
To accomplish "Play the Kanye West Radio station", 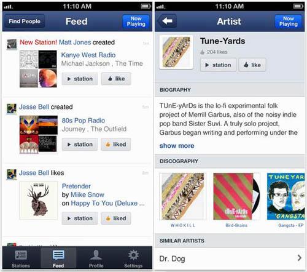I will [x=80, y=79].
